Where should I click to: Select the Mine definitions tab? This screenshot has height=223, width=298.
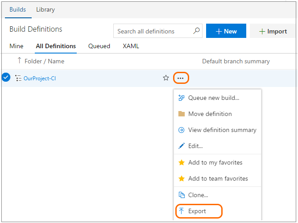(17, 46)
